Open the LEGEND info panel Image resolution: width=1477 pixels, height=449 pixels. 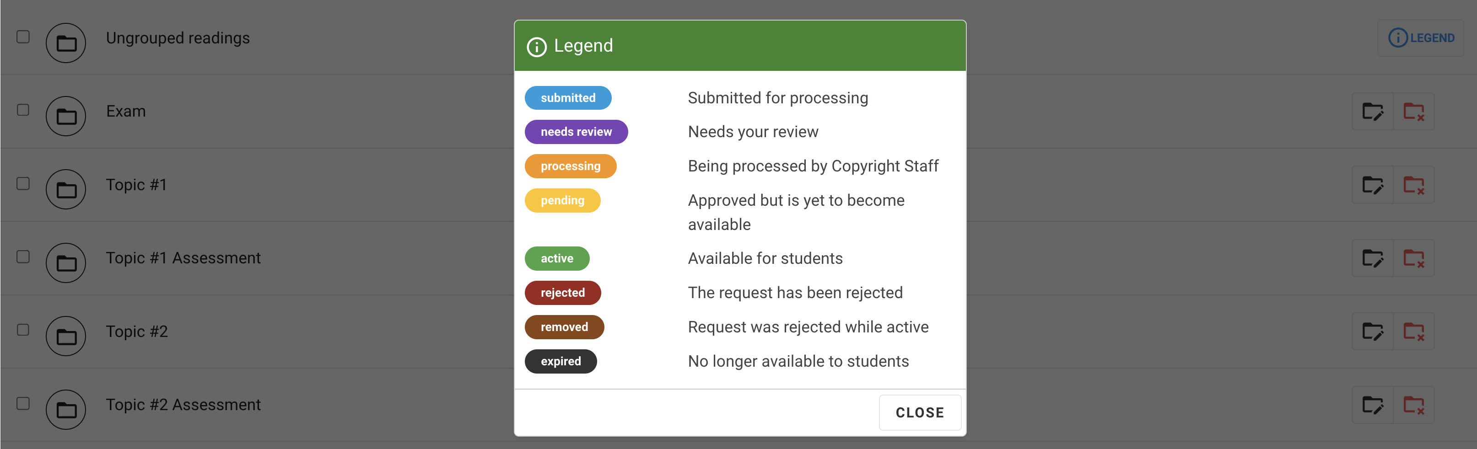[x=1421, y=37]
